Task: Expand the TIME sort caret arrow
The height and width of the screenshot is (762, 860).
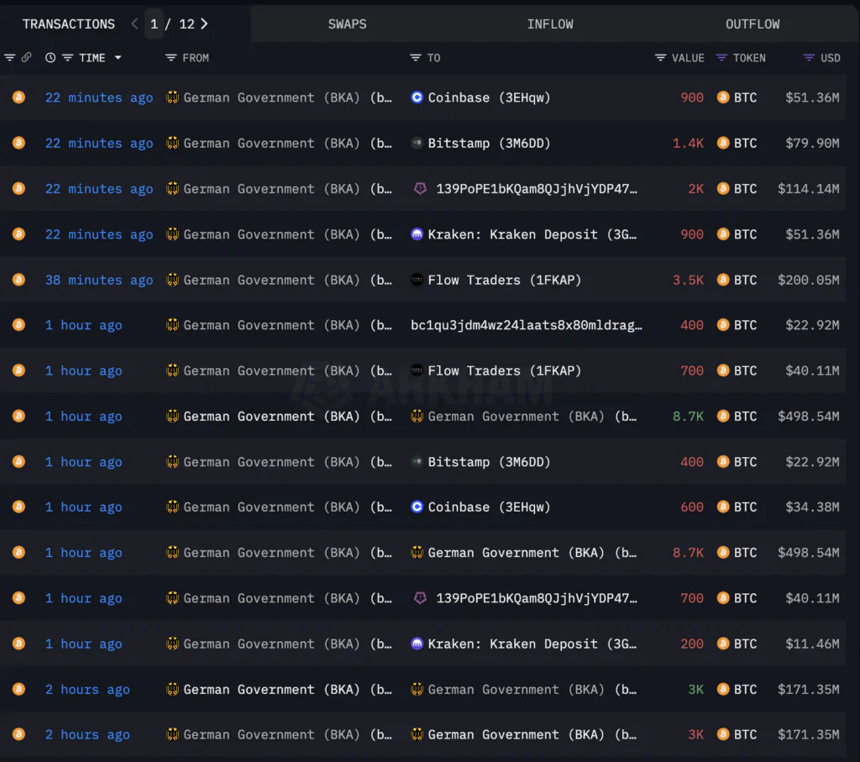Action: [118, 58]
